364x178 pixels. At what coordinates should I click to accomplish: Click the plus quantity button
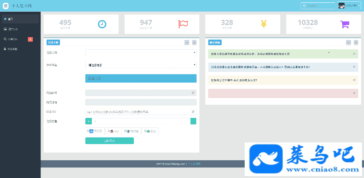[89, 121]
